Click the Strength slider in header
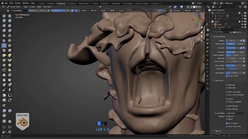Screen dimensions: 248x139 tap(61, 10)
